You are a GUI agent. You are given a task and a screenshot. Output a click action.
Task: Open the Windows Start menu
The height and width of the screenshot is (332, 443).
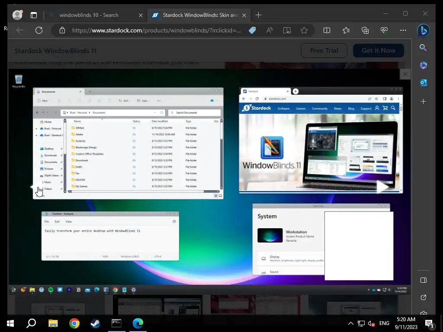click(10, 323)
